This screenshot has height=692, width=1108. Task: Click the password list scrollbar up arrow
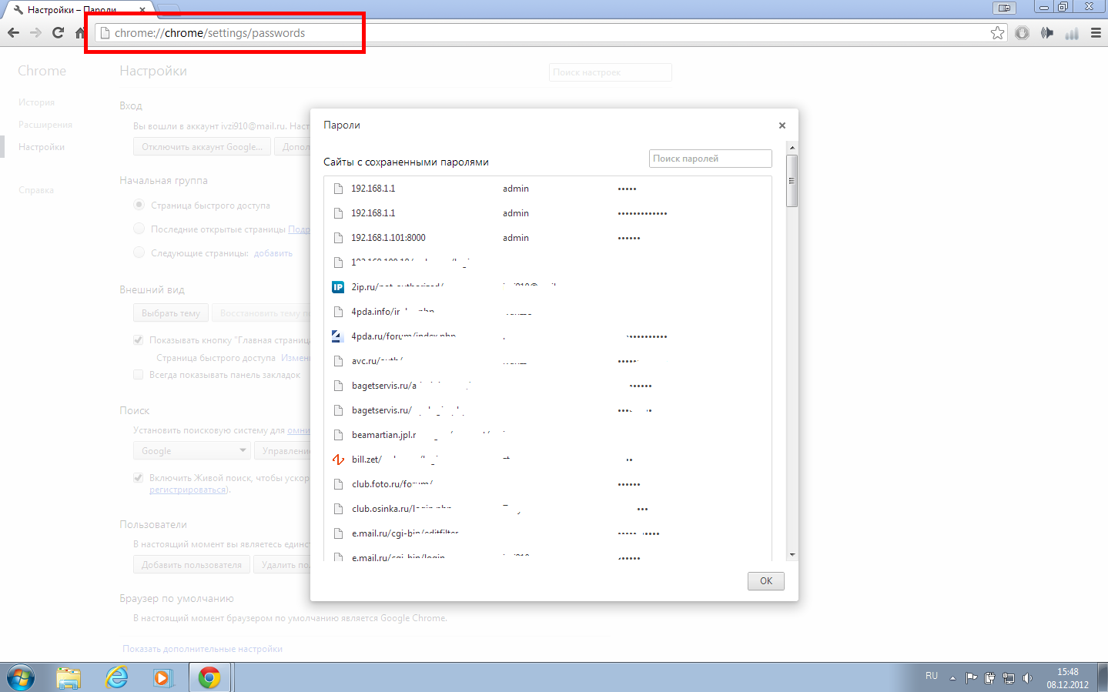coord(792,147)
